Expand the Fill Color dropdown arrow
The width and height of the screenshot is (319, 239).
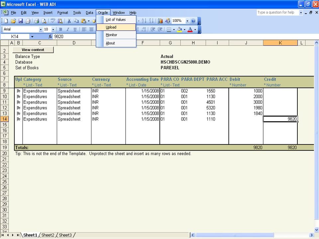click(x=184, y=30)
